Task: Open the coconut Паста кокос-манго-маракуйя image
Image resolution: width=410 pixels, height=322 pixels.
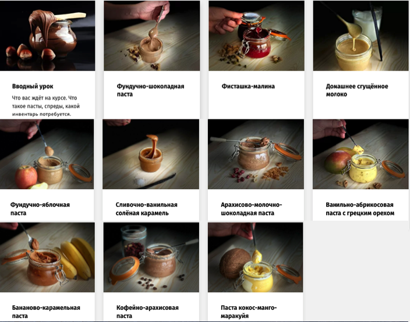Action: point(255,257)
